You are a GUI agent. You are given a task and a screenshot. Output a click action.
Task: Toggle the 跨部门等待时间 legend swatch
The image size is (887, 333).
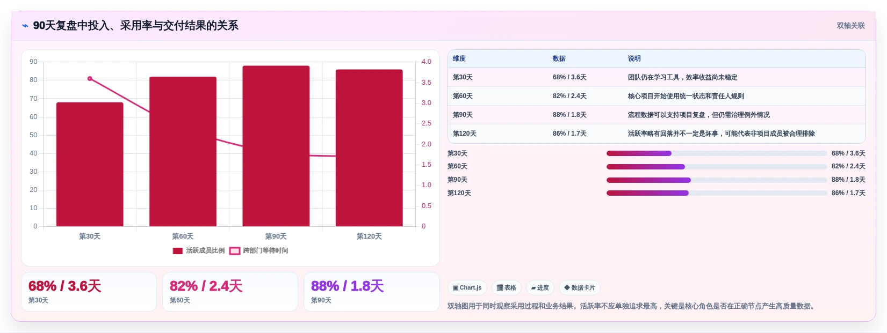(235, 251)
